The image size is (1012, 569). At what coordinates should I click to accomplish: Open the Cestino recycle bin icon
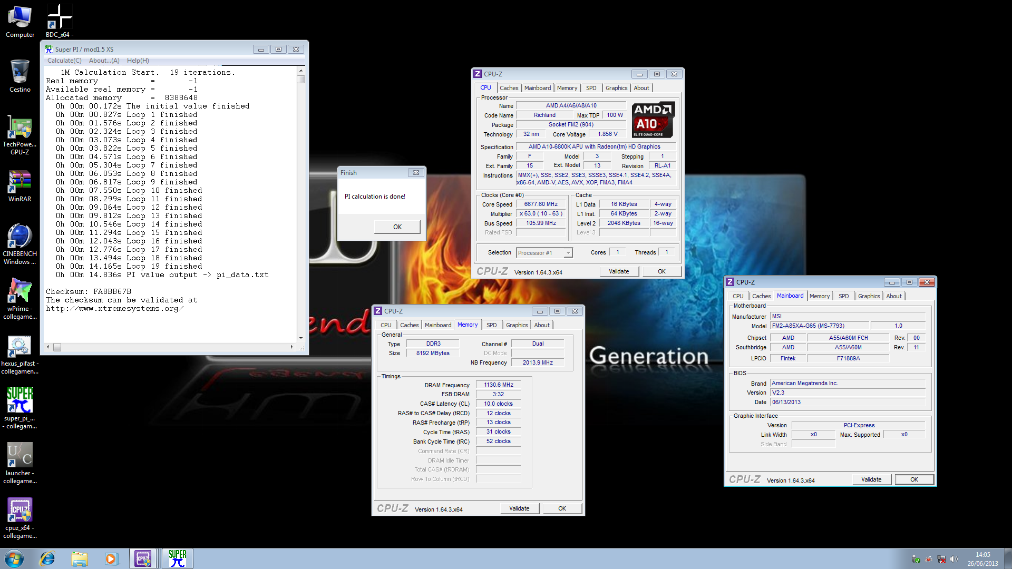(20, 76)
